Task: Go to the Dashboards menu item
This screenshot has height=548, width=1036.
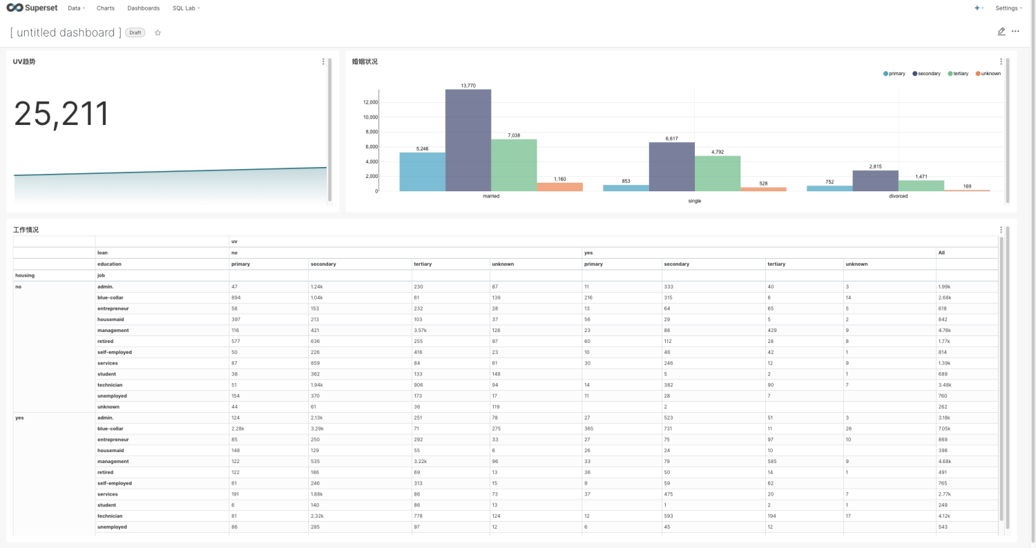Action: 144,8
